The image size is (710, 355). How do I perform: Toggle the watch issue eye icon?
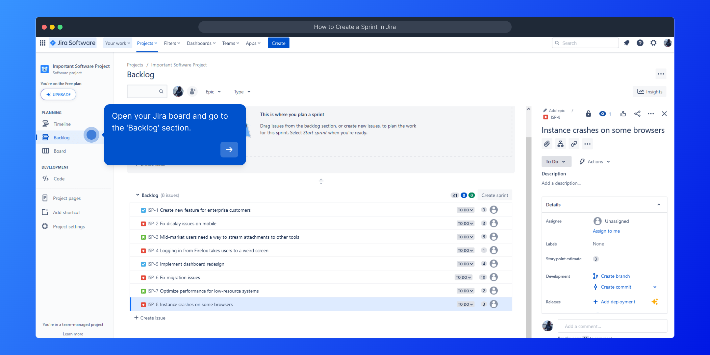click(x=602, y=114)
